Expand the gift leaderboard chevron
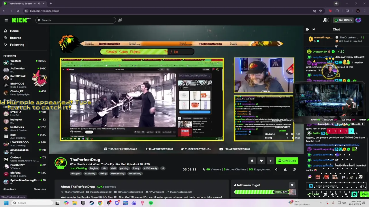The height and width of the screenshot is (207, 369). [336, 46]
